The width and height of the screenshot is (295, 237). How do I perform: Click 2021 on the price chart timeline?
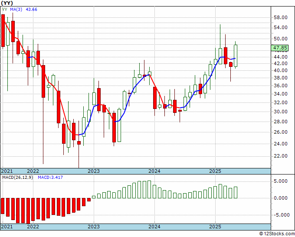pyautogui.click(x=7, y=171)
